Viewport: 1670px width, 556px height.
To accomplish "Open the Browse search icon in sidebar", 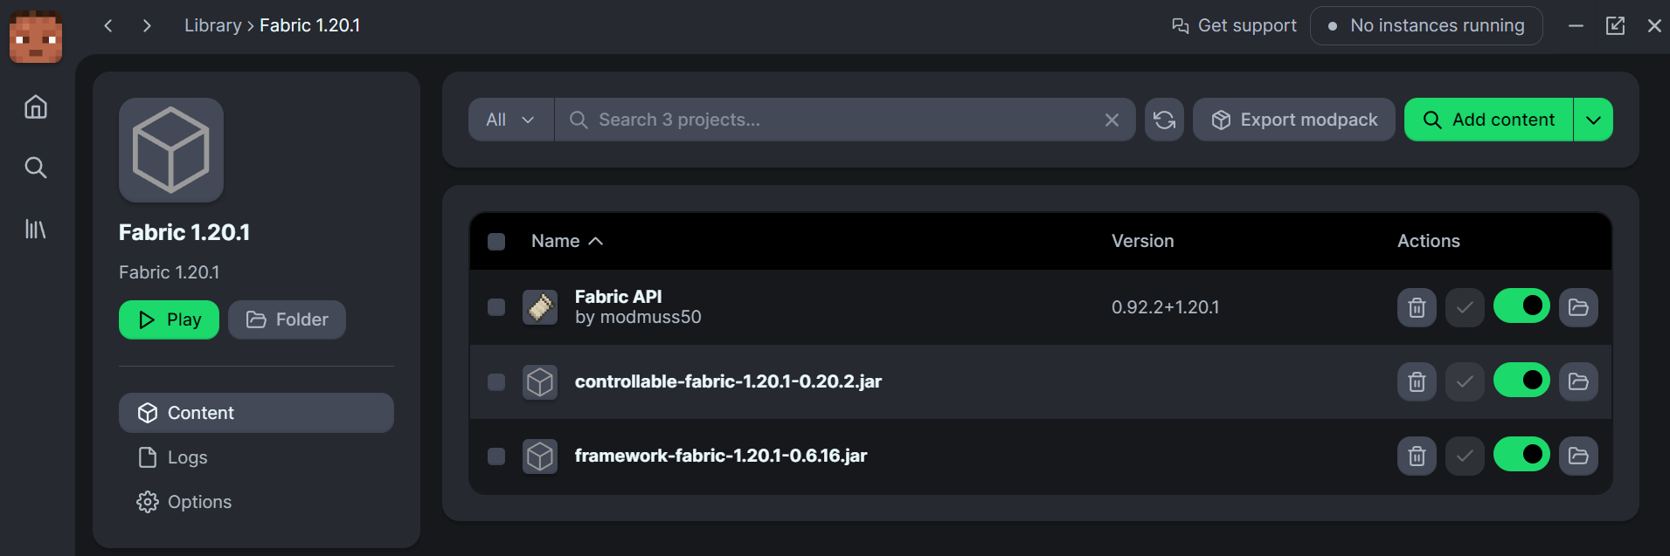I will click(36, 168).
